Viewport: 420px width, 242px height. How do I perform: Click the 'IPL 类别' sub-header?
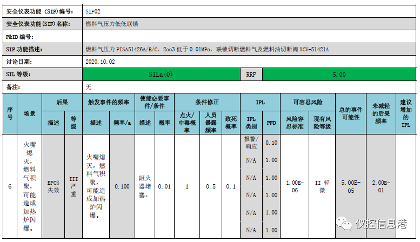[251, 123]
